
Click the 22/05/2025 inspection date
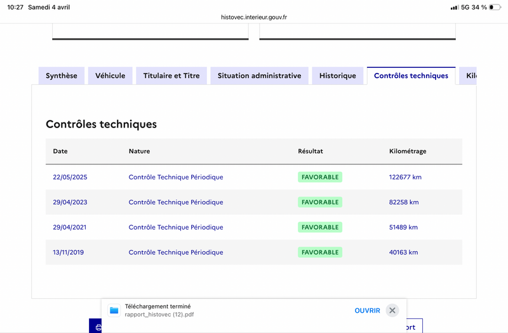70,177
